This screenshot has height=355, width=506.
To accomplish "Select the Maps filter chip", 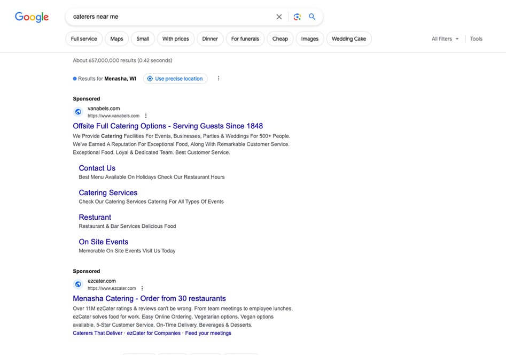I will pyautogui.click(x=116, y=39).
